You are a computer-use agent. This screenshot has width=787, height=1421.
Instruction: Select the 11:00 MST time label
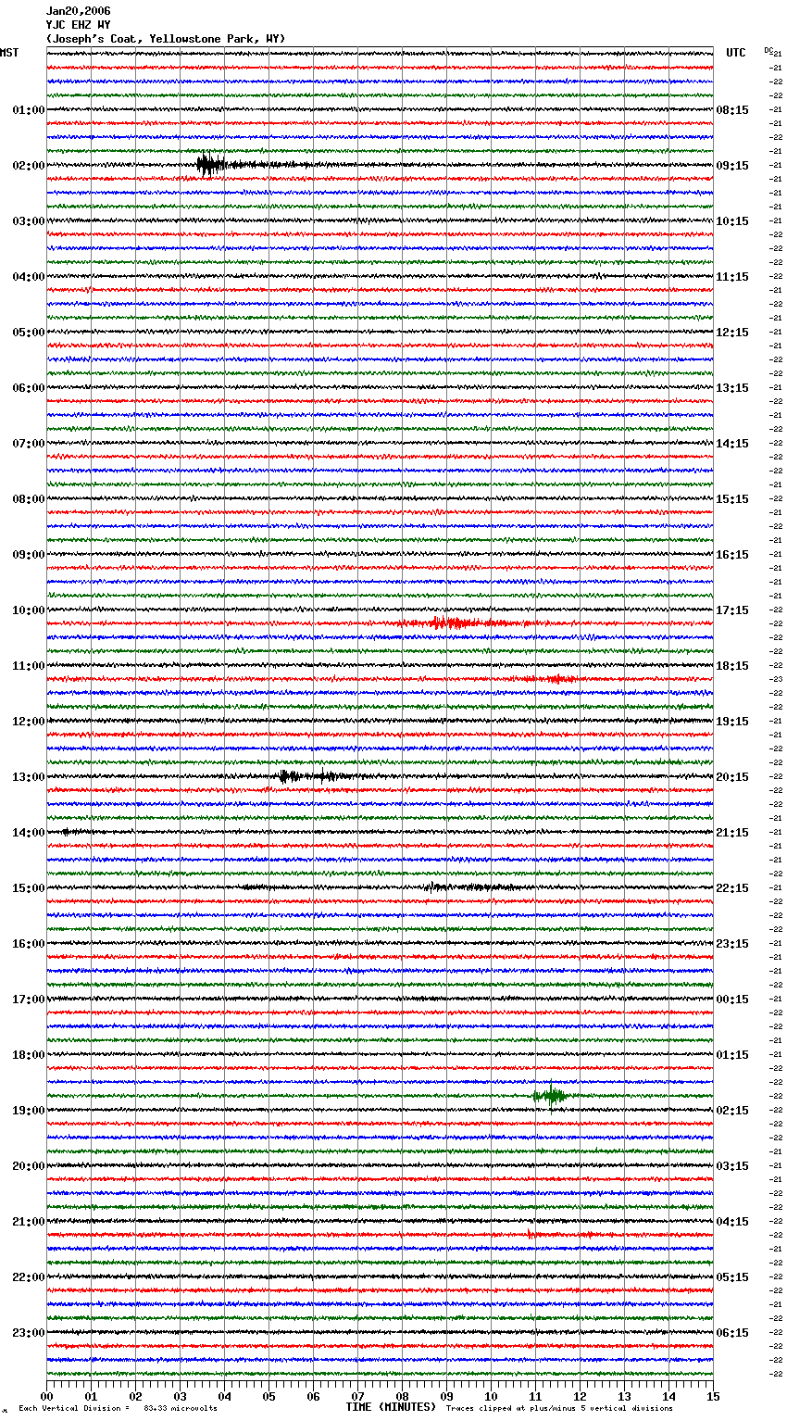[x=28, y=666]
